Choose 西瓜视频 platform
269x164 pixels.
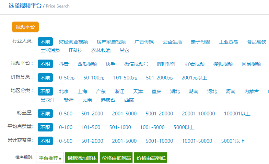pos(87,64)
